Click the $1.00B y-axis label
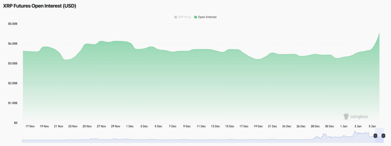 click(x=13, y=103)
